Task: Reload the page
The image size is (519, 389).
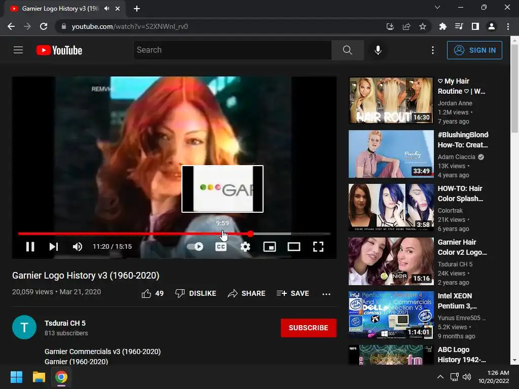Action: click(44, 26)
